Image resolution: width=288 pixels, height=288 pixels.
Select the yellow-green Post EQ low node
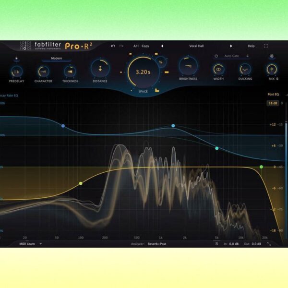pyautogui.click(x=81, y=183)
